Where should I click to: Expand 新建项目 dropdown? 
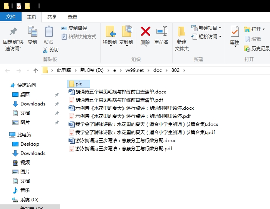click(x=220, y=28)
